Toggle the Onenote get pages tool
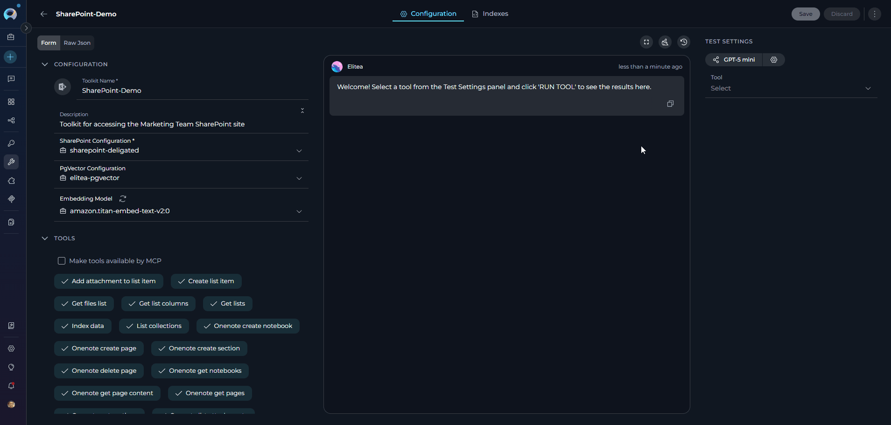 210,393
